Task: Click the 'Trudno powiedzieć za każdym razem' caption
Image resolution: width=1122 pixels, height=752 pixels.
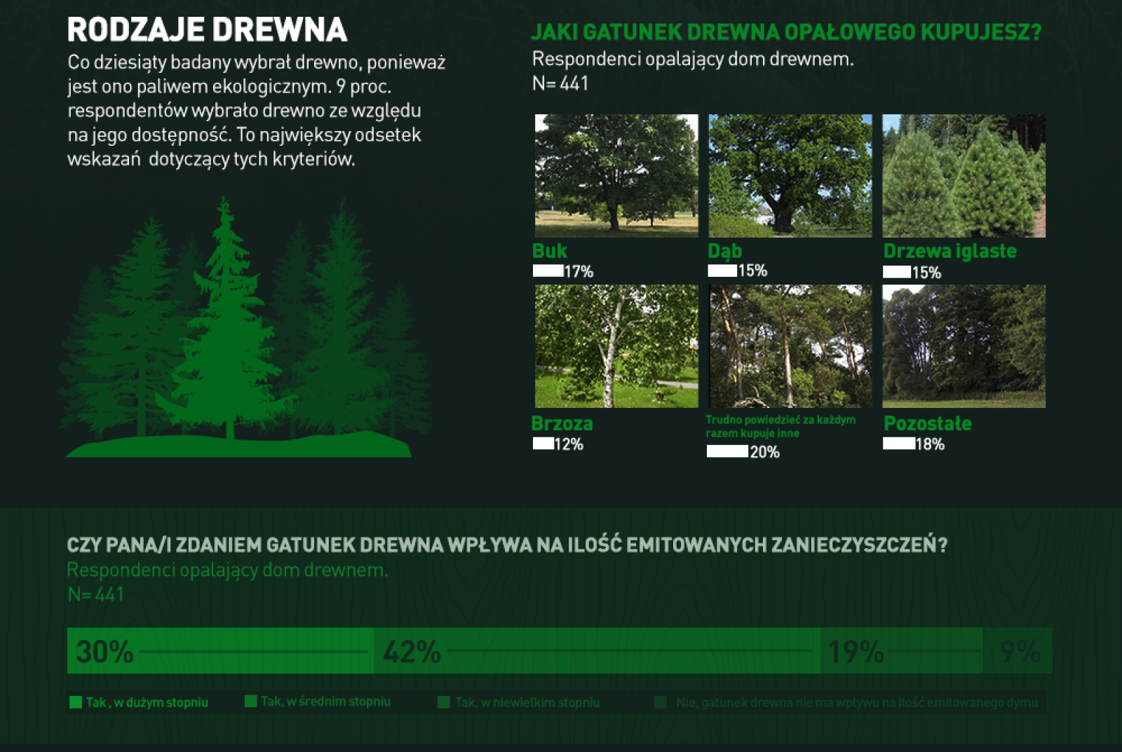Action: 780,426
